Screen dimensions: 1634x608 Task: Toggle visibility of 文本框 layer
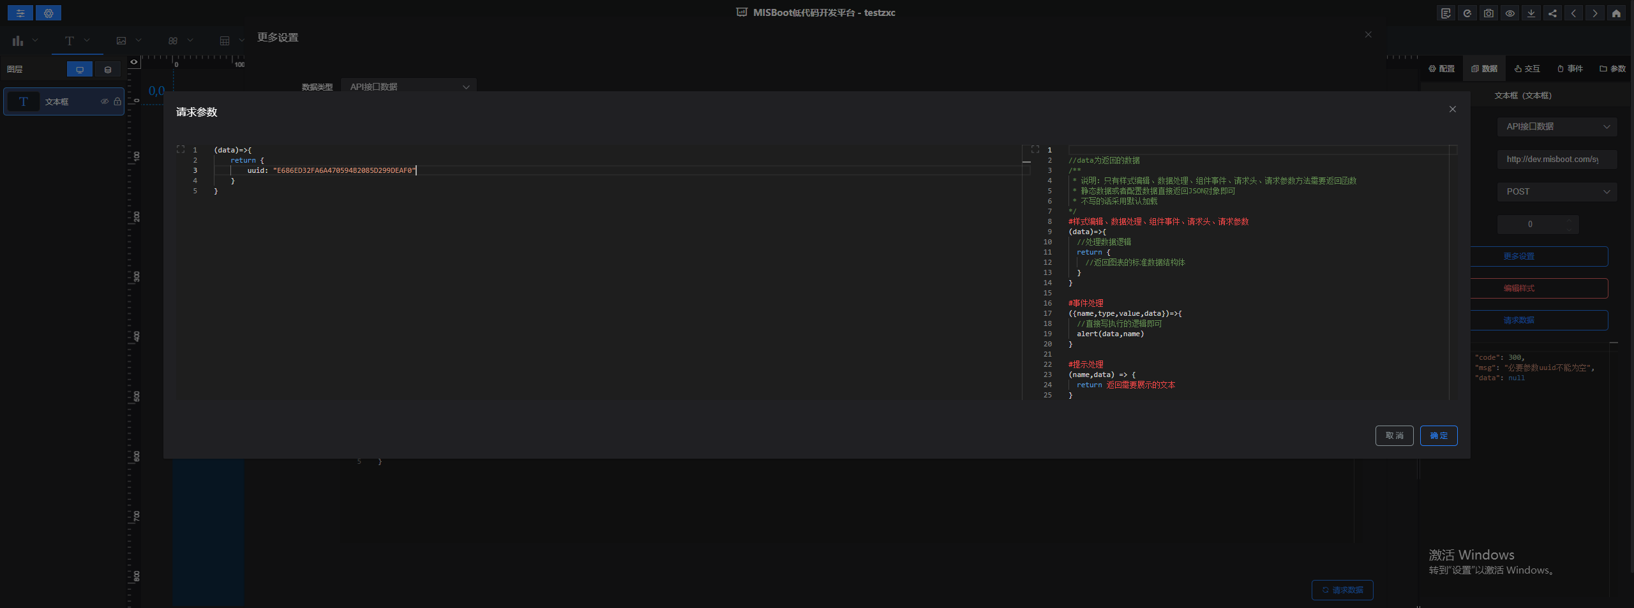coord(105,101)
